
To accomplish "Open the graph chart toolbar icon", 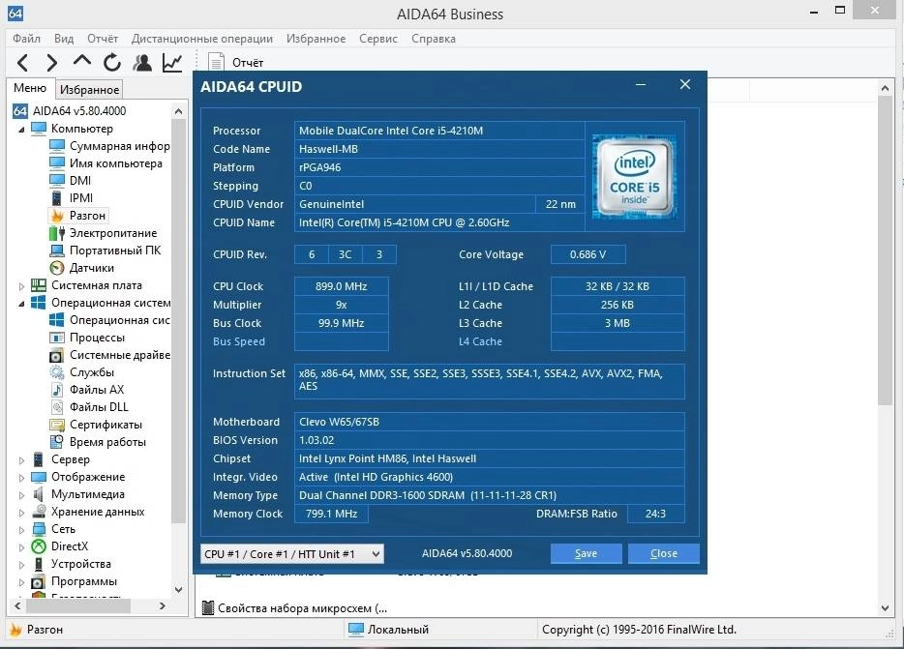I will tap(172, 62).
